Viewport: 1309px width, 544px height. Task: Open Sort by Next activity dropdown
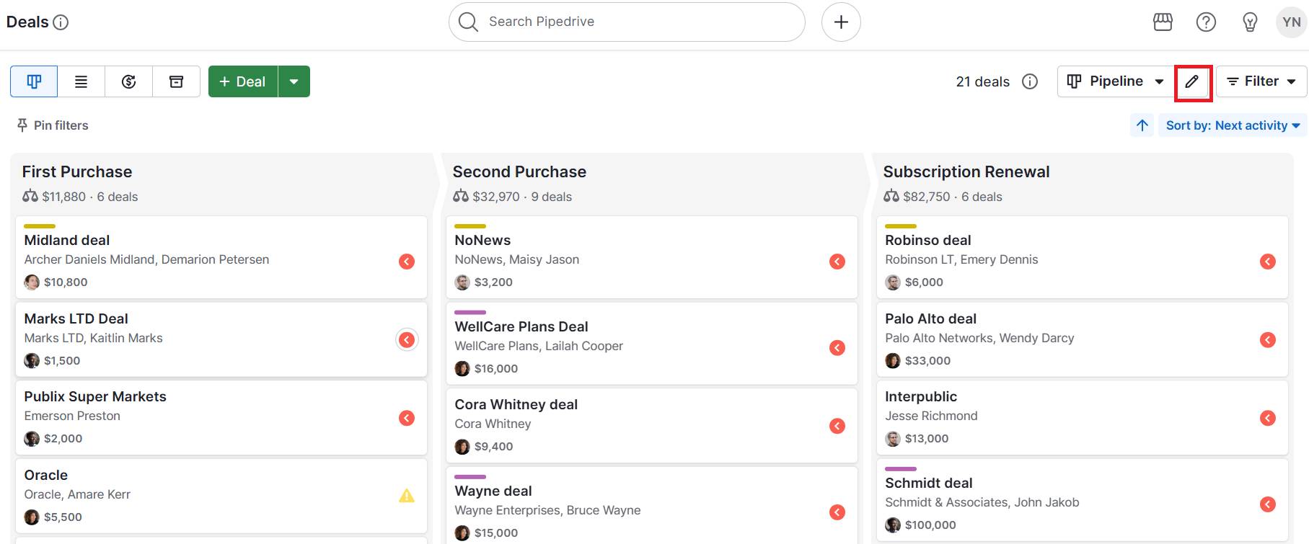coord(1233,125)
